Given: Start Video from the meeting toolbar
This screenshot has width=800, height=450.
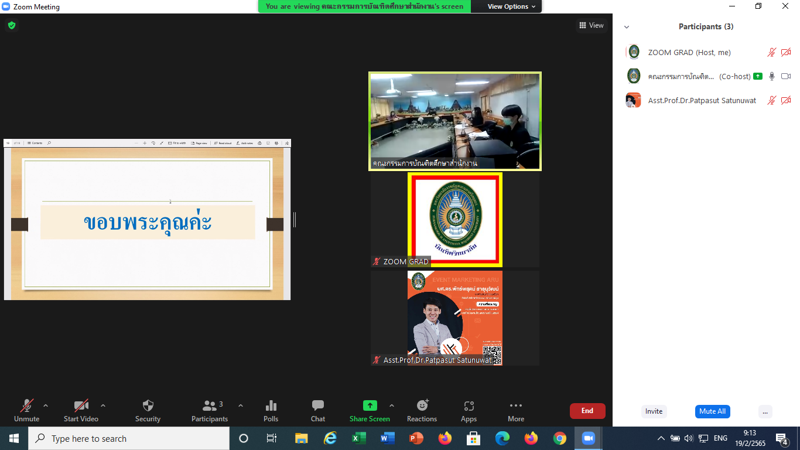Looking at the screenshot, I should 81,410.
